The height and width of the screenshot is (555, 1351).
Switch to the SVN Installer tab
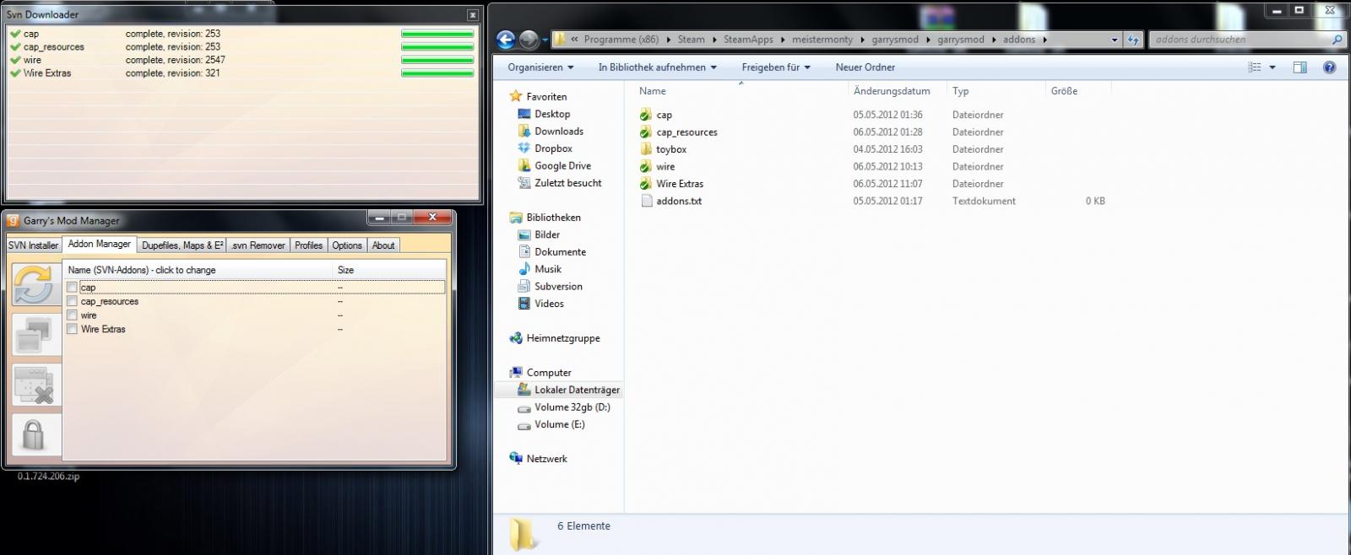pyautogui.click(x=33, y=245)
